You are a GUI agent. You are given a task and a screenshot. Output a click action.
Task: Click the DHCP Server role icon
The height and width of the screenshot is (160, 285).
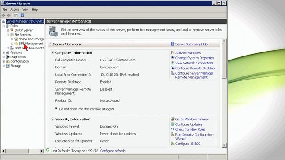(12, 30)
